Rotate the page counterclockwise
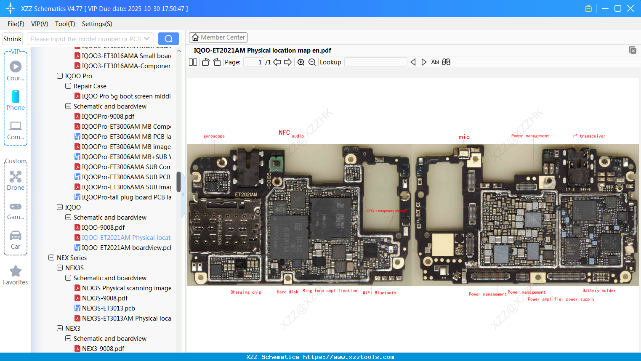Viewport: 641px width, 361px height. pyautogui.click(x=205, y=62)
